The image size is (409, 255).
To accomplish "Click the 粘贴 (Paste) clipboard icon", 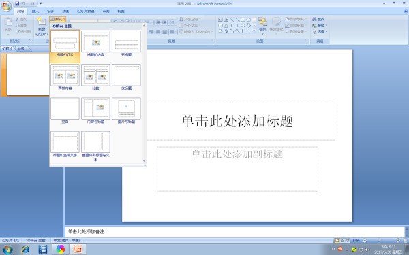I will coord(8,22).
